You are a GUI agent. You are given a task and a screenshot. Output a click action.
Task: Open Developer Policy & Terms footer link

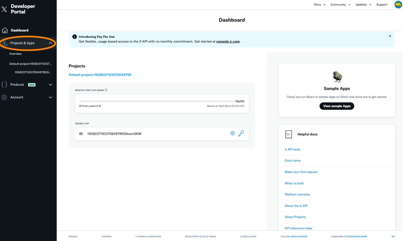tap(200, 237)
